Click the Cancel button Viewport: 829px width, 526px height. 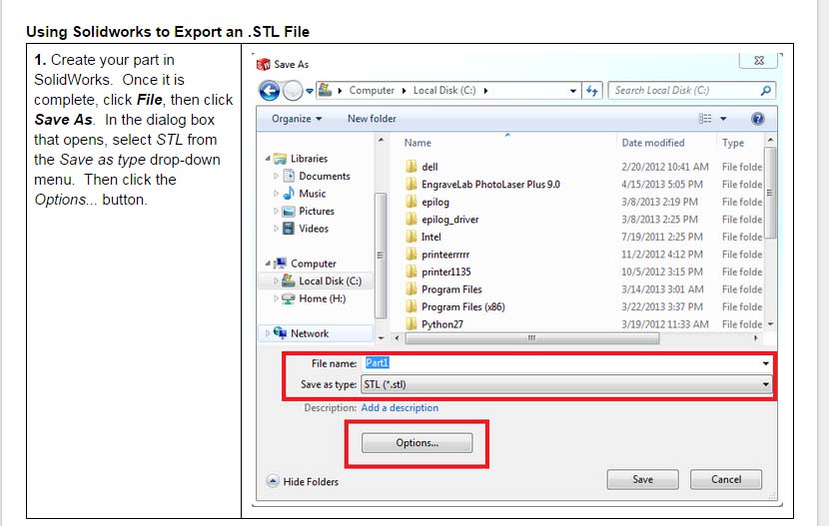(726, 479)
